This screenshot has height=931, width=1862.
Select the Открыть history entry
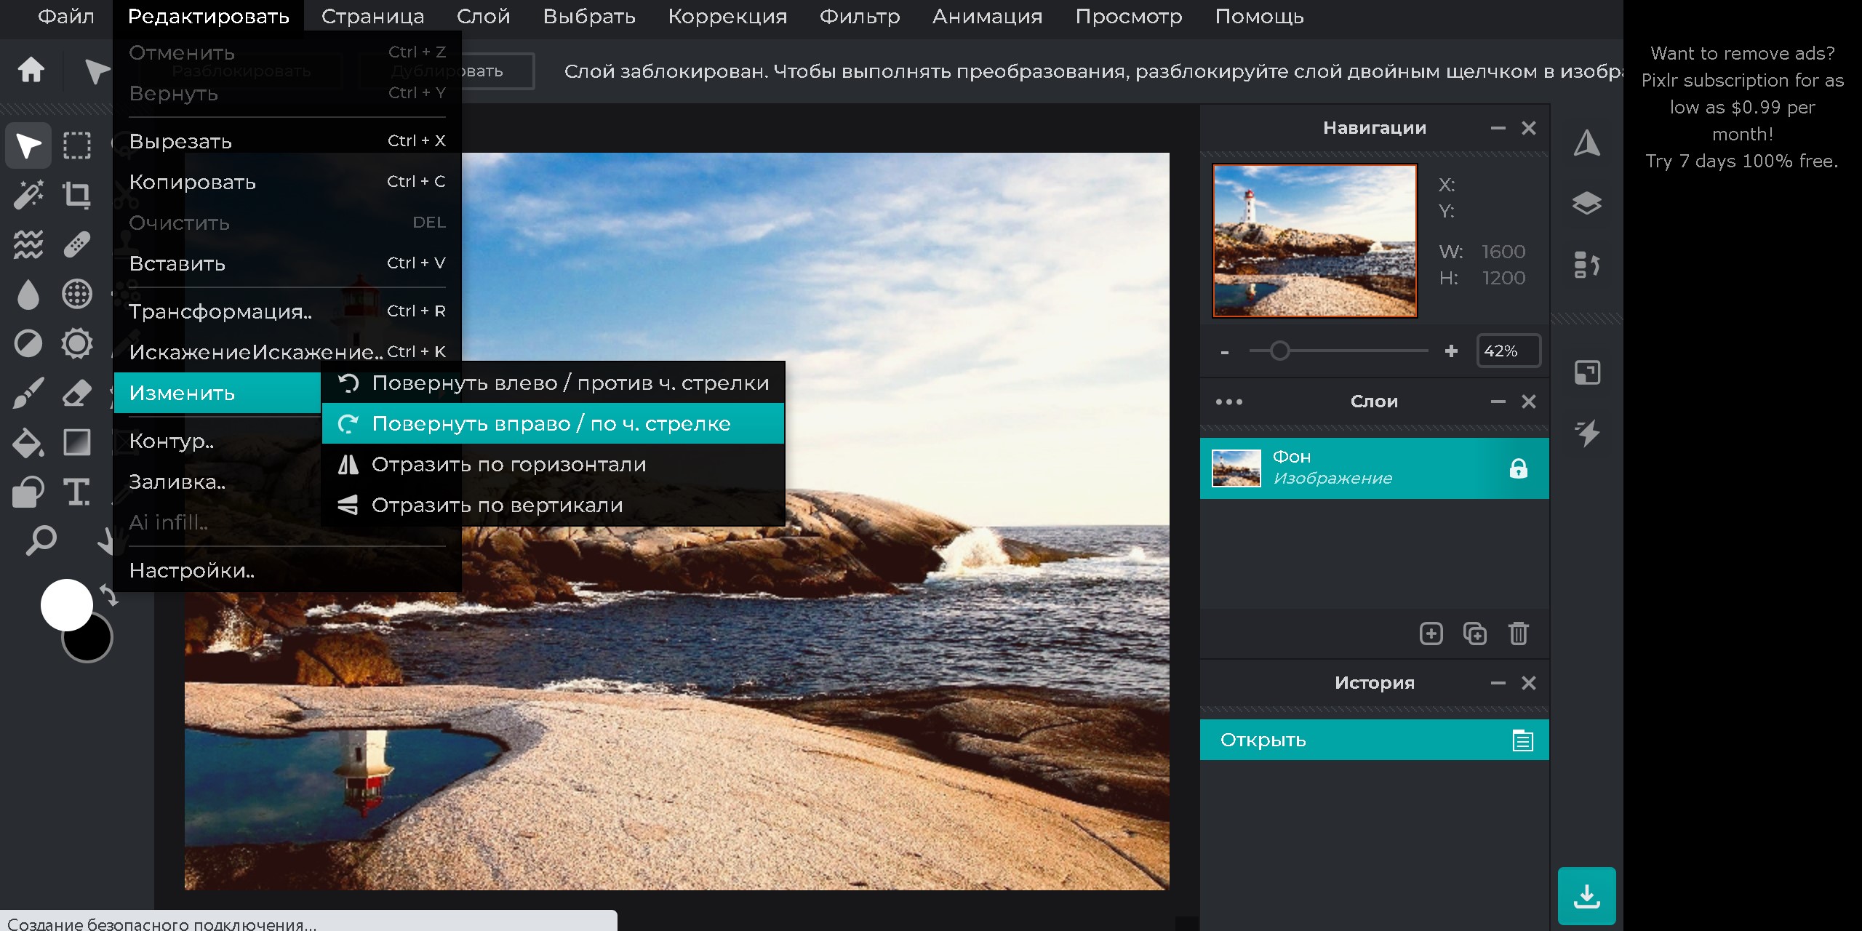[x=1374, y=740]
